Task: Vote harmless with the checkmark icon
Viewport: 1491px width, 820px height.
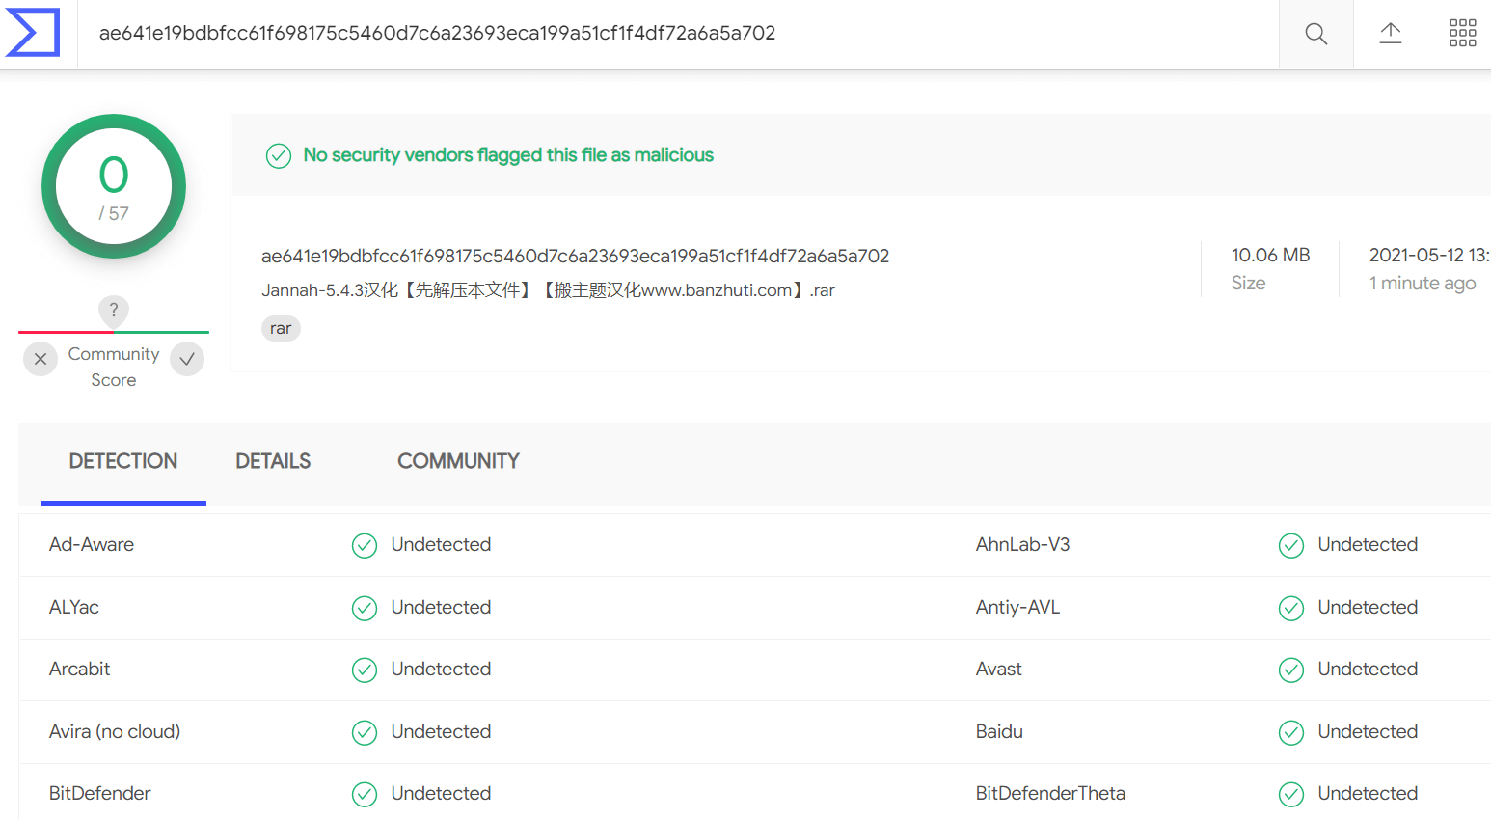Action: (x=187, y=359)
